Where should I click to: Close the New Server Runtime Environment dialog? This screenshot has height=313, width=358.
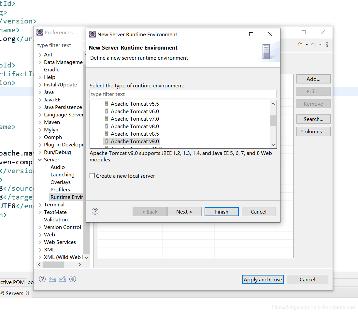click(x=270, y=34)
